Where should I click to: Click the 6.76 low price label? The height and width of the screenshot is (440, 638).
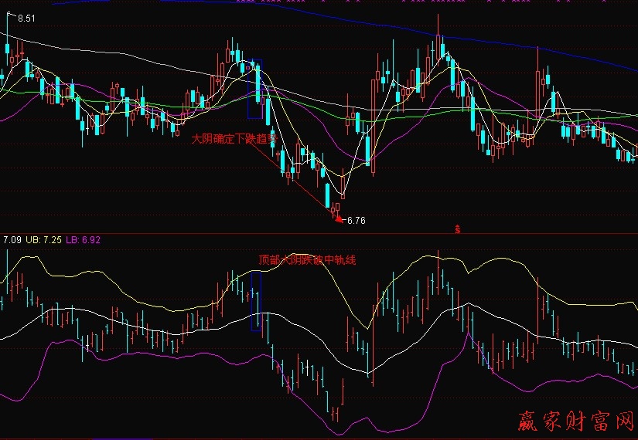(356, 221)
